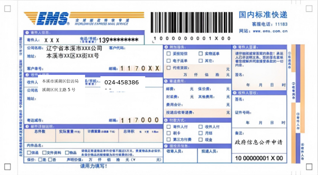This screenshot has width=318, height=175.
Task: Click the 客户代码 field label
Action: tap(117, 48)
